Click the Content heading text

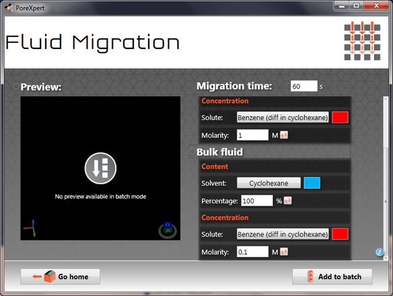coord(215,167)
